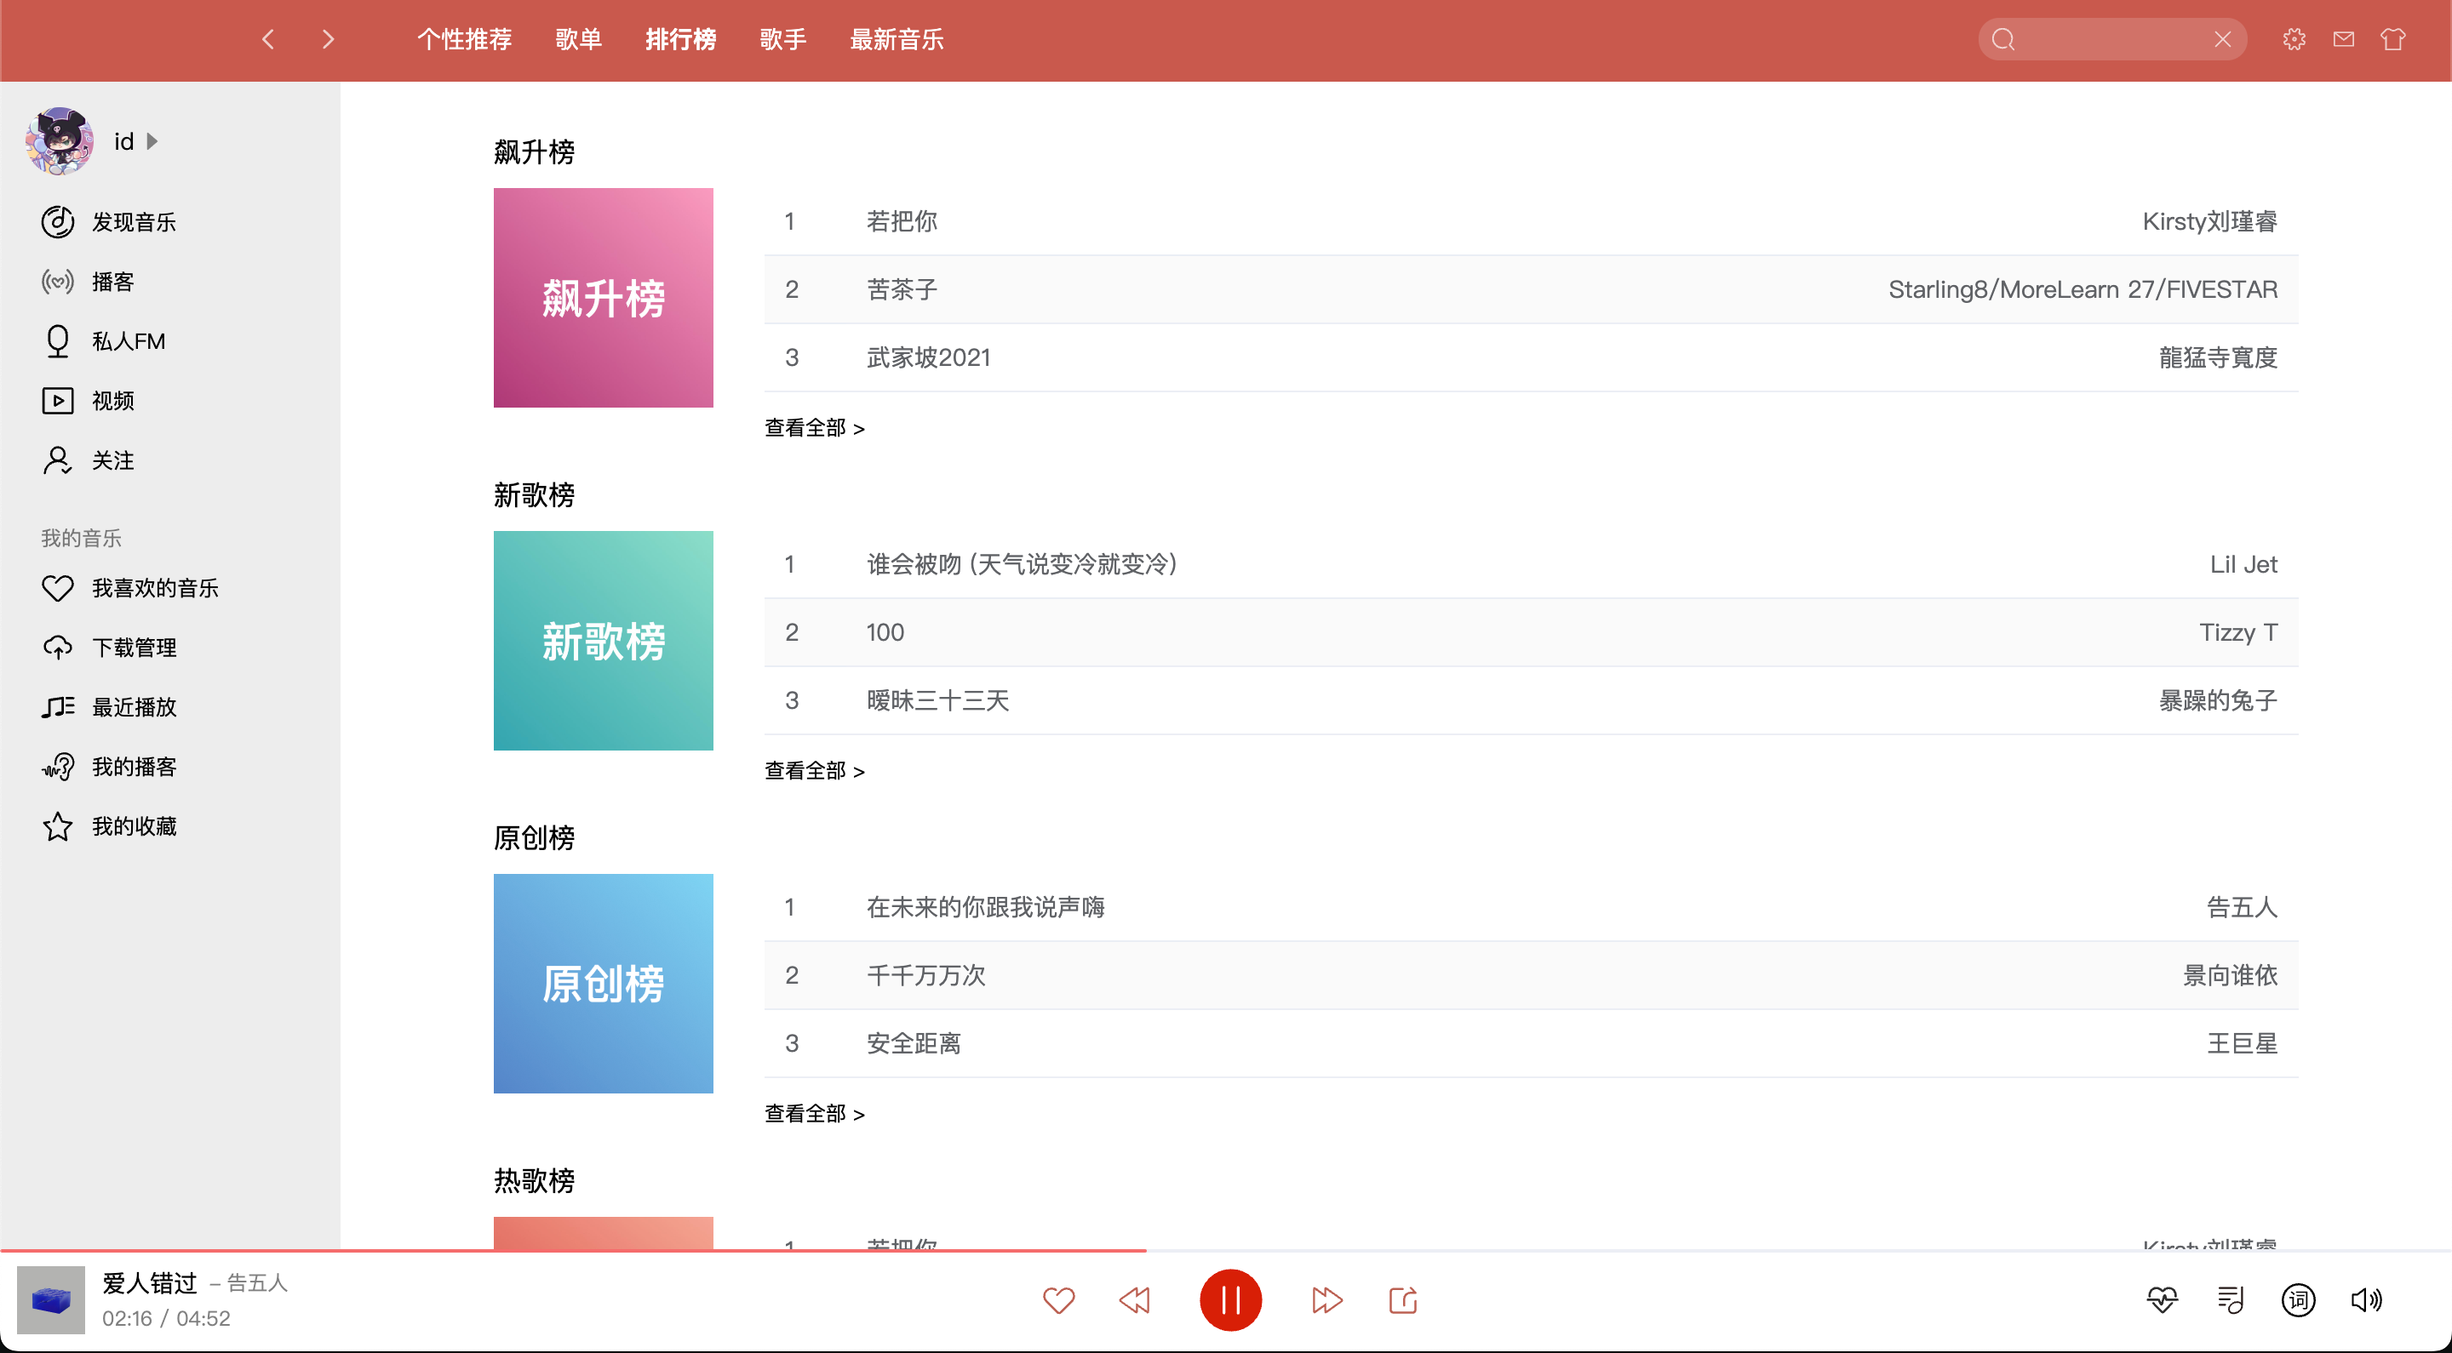This screenshot has height=1353, width=2452.
Task: View all songs in 原创榜
Action: pos(815,1113)
